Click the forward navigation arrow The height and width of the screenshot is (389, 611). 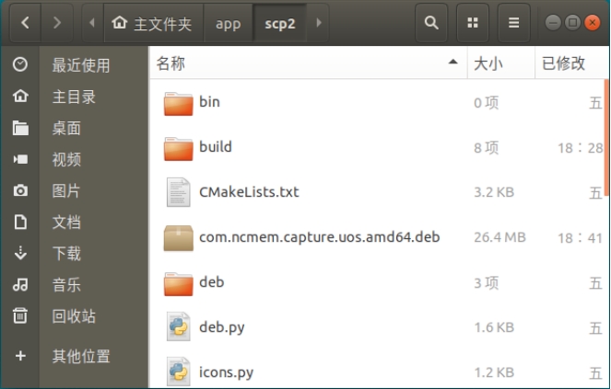[57, 23]
